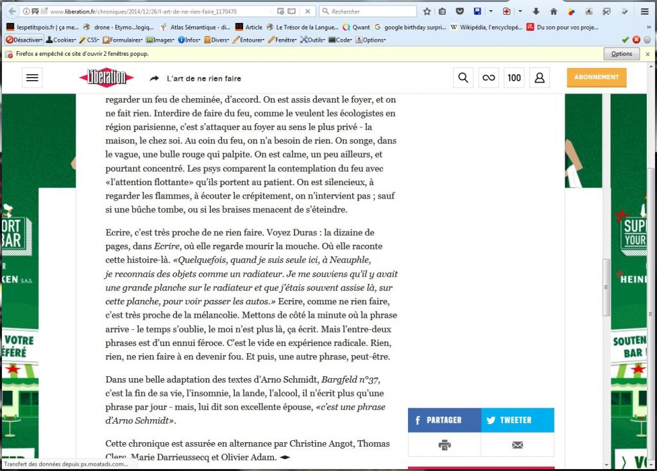Image resolution: width=657 pixels, height=471 pixels.
Task: Expand the Entourer dropdown menu
Action: point(249,40)
